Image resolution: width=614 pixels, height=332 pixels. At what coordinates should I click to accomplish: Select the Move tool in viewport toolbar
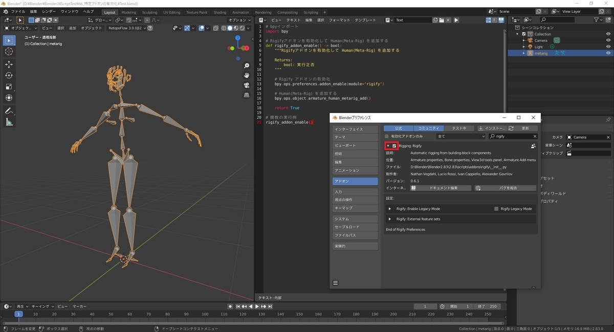9,64
